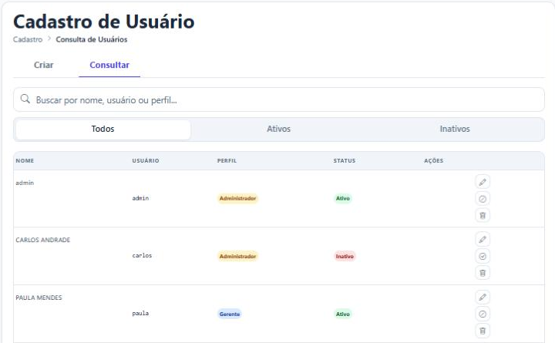Click paula's Ativo status badge
The width and height of the screenshot is (555, 343).
(x=342, y=314)
